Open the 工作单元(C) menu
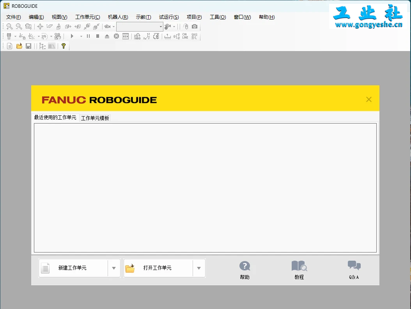Image resolution: width=411 pixels, height=309 pixels. tap(88, 17)
